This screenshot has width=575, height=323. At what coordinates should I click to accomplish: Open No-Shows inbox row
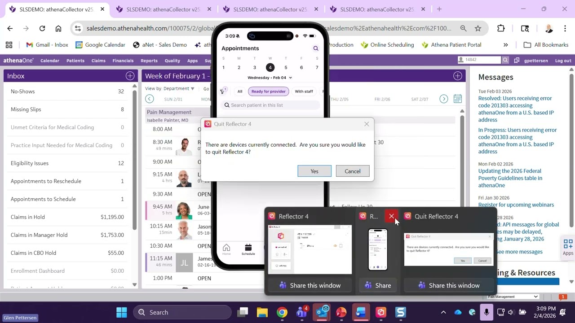(x=67, y=92)
